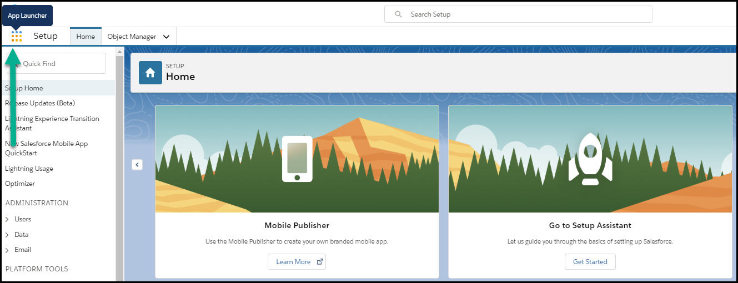Screen dimensions: 738x283
Task: Open Release Updates (Beta)
Action: point(40,103)
